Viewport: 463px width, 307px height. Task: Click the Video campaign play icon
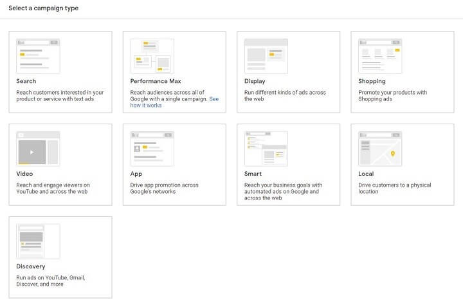(32, 152)
